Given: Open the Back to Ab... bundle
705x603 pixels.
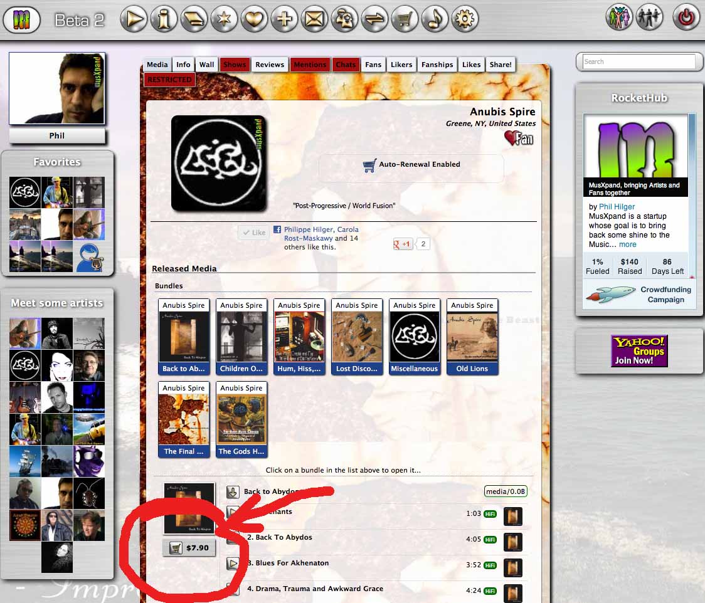Looking at the screenshot, I should (183, 337).
